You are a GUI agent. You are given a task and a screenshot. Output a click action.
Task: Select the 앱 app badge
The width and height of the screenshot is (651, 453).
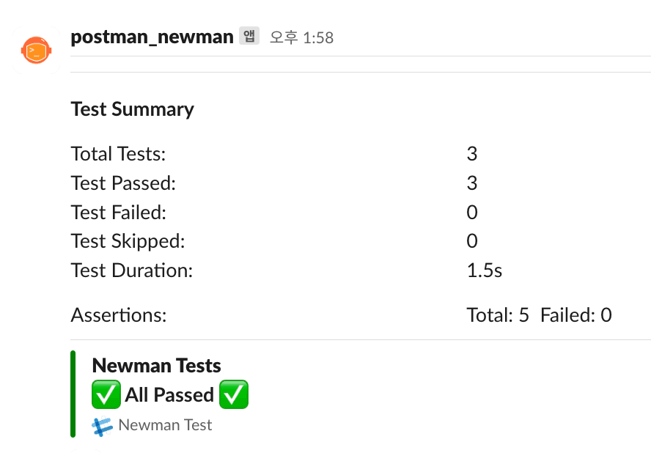click(249, 36)
